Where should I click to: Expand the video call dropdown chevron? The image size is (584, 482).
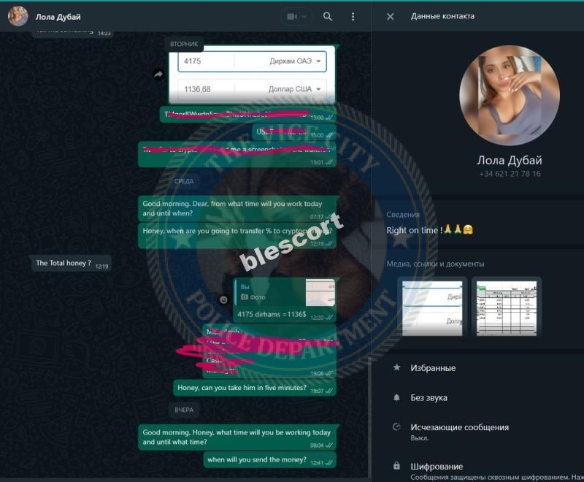(304, 16)
